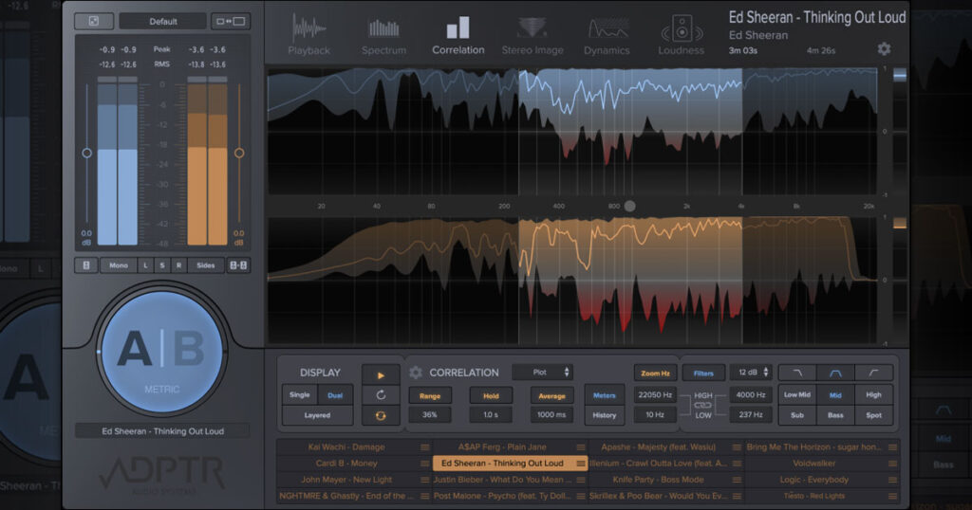This screenshot has width=972, height=510.
Task: Click the reset circular arrow icon
Action: [381, 395]
